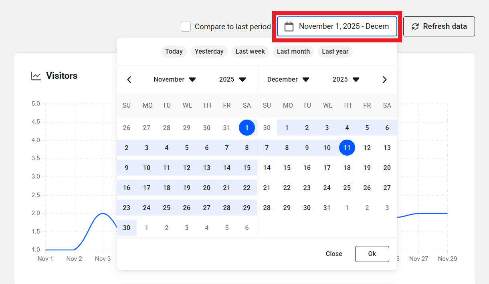Navigate to previous months with left arrow
This screenshot has height=284, width=489.
pos(129,79)
